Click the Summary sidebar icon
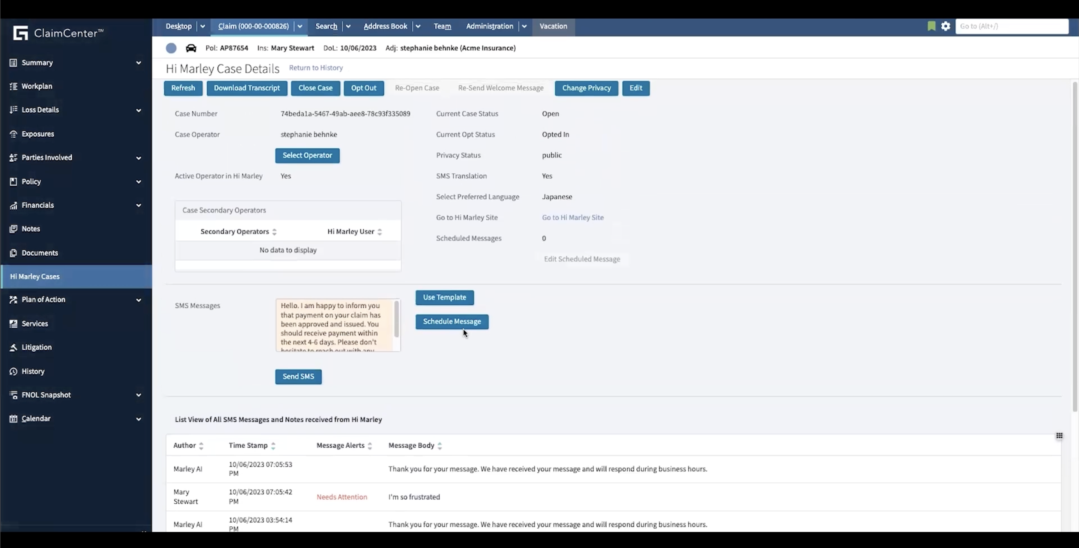Image resolution: width=1079 pixels, height=548 pixels. coord(13,63)
